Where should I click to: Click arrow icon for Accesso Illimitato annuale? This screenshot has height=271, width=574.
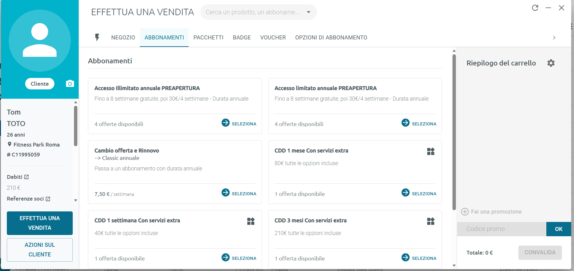(226, 123)
